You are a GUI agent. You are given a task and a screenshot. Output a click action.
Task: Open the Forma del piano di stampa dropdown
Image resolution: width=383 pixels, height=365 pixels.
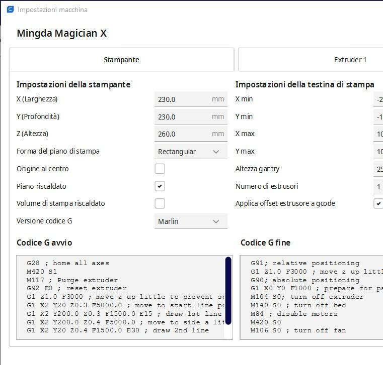click(x=191, y=151)
